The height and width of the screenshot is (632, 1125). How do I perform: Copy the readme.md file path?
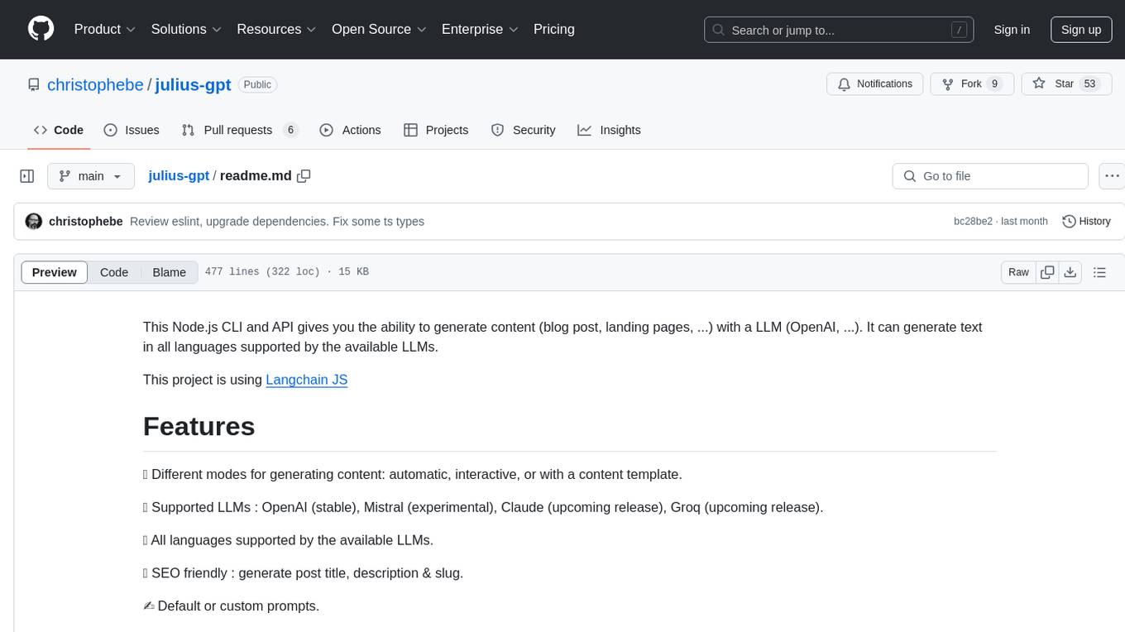coord(304,176)
